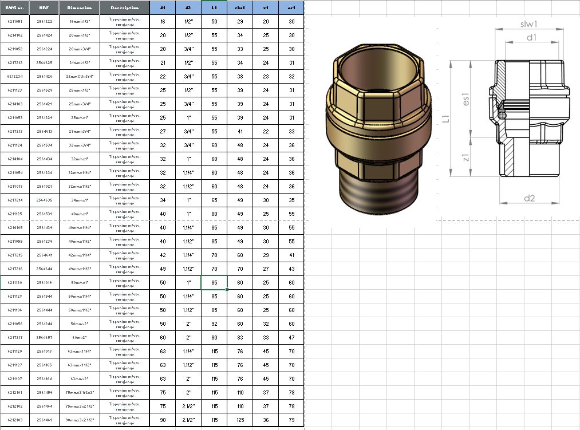Select the '22mmCUx3/4"' dimension cell

(79, 77)
